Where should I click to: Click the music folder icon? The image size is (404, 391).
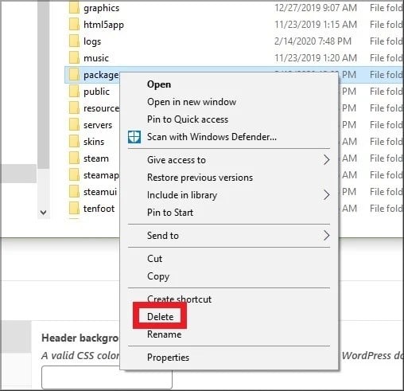[74, 58]
